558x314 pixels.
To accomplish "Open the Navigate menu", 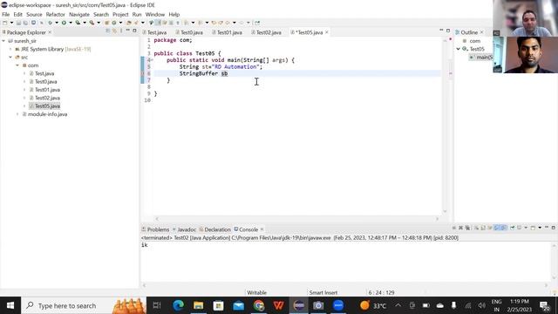I will [79, 14].
